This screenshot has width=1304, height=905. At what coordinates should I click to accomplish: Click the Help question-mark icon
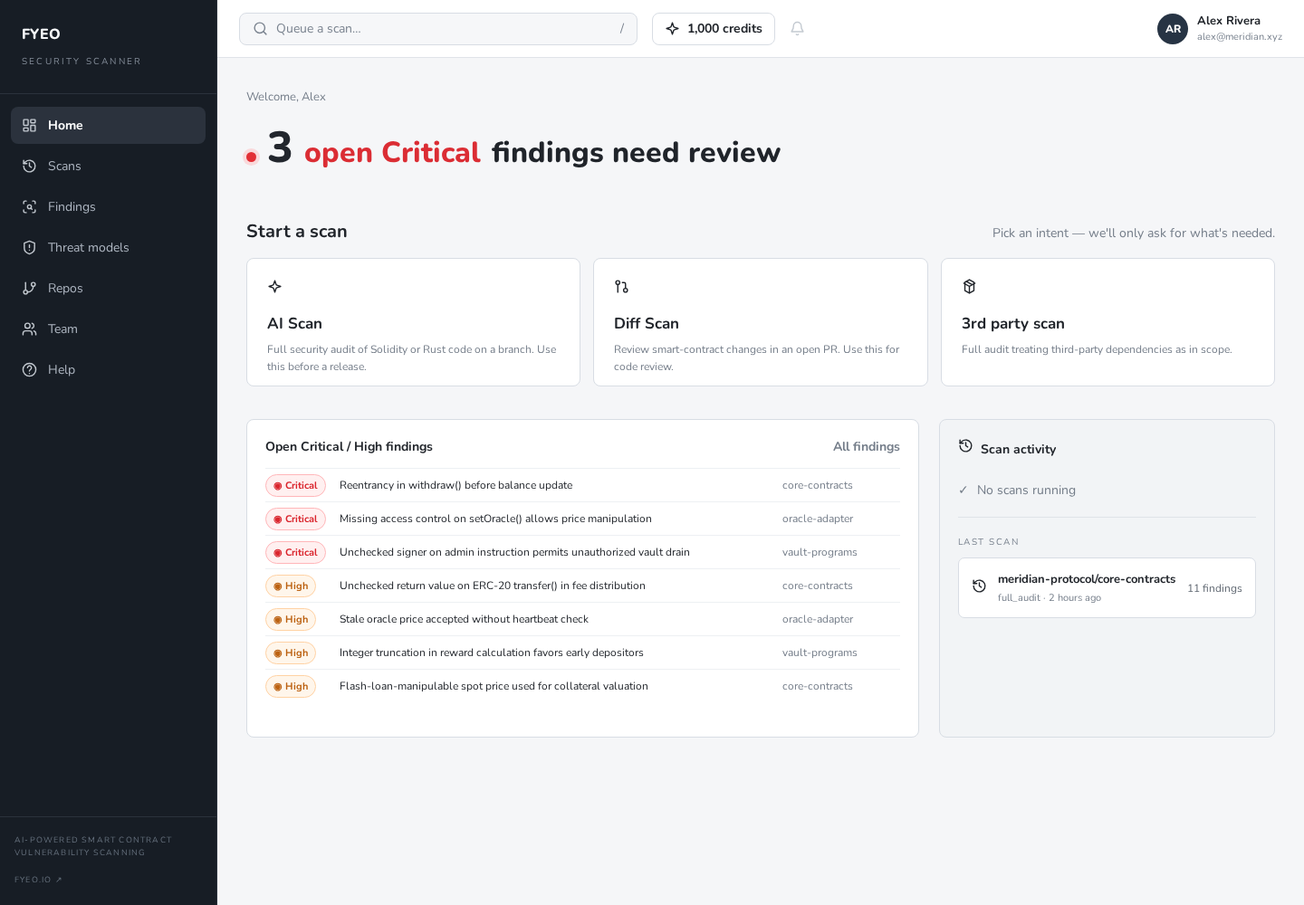[29, 369]
